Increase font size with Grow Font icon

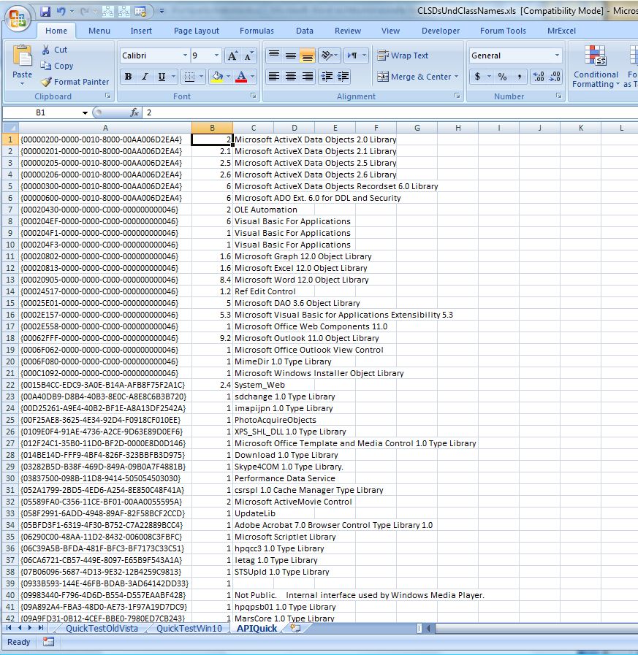pos(232,55)
